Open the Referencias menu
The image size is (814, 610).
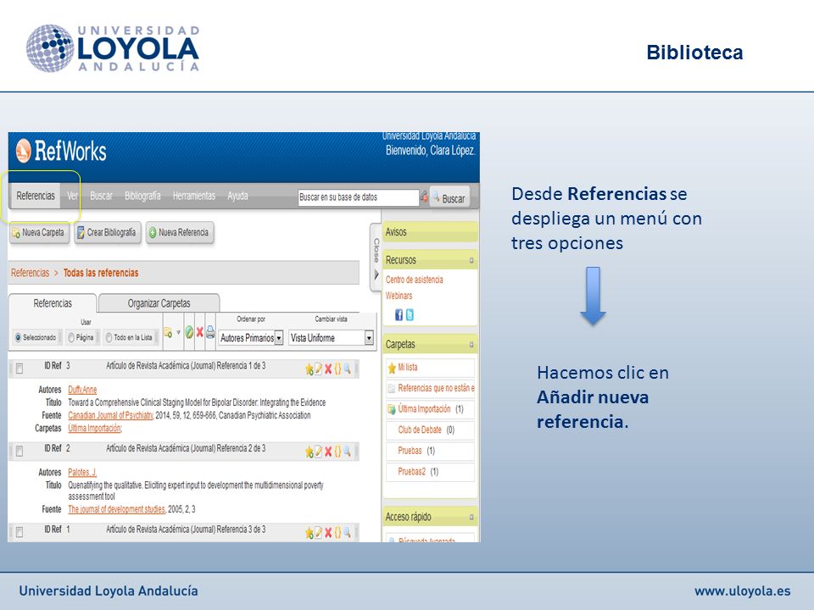(x=36, y=196)
